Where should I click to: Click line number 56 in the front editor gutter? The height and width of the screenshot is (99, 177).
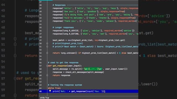pyautogui.click(x=40, y=63)
